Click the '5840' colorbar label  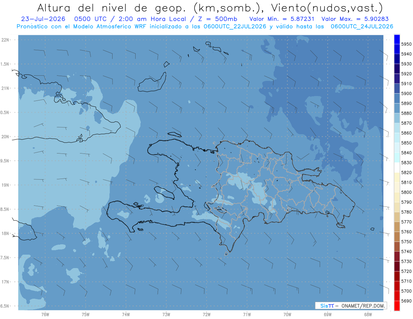(406, 153)
